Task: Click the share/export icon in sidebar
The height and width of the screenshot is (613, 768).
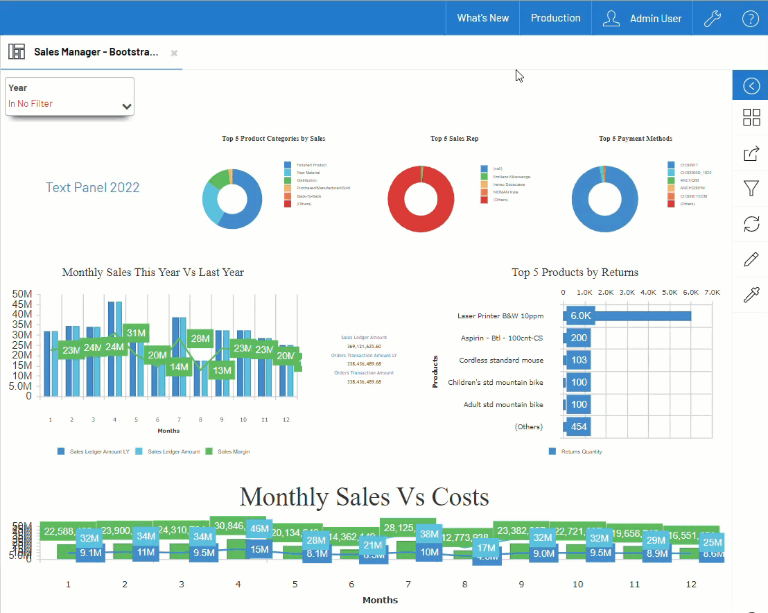Action: [751, 153]
